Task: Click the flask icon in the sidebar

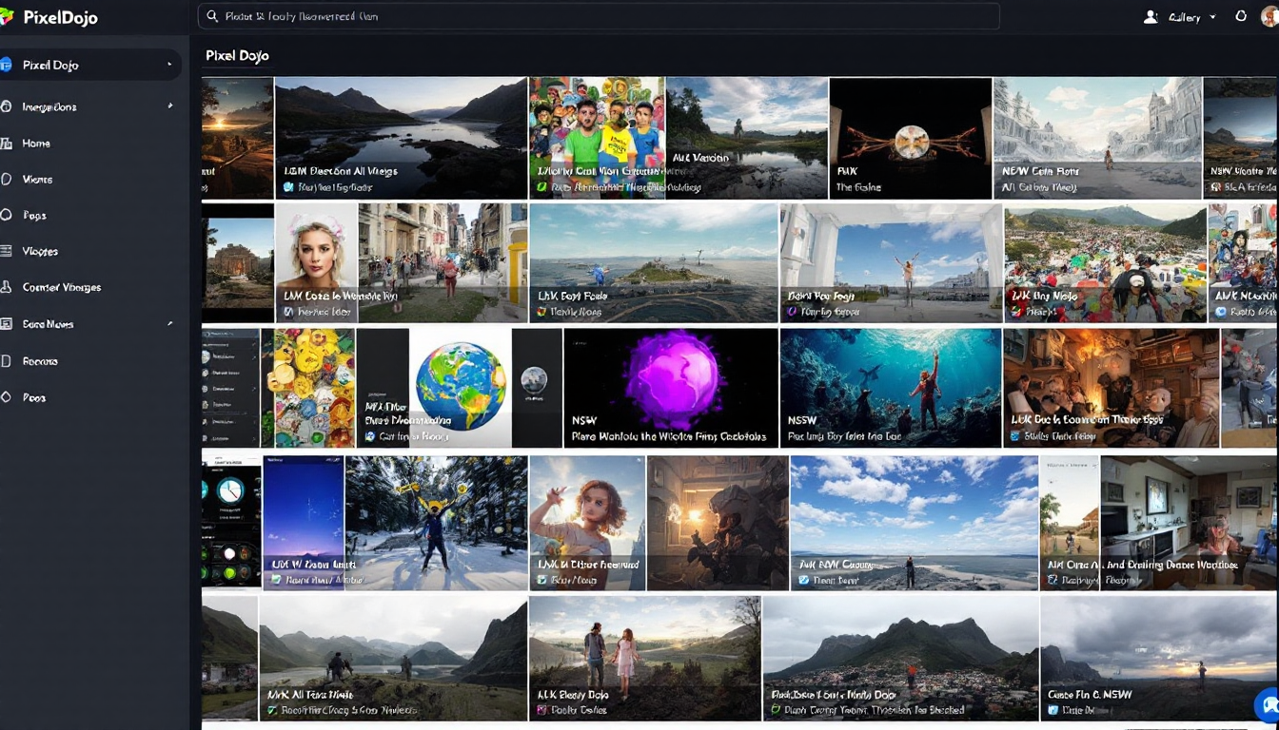Action: pyautogui.click(x=6, y=288)
